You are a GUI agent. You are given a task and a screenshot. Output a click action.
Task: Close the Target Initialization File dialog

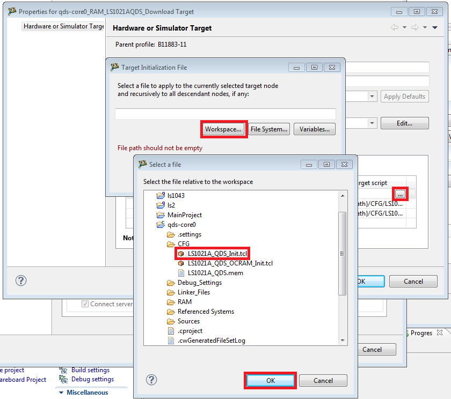[332, 68]
